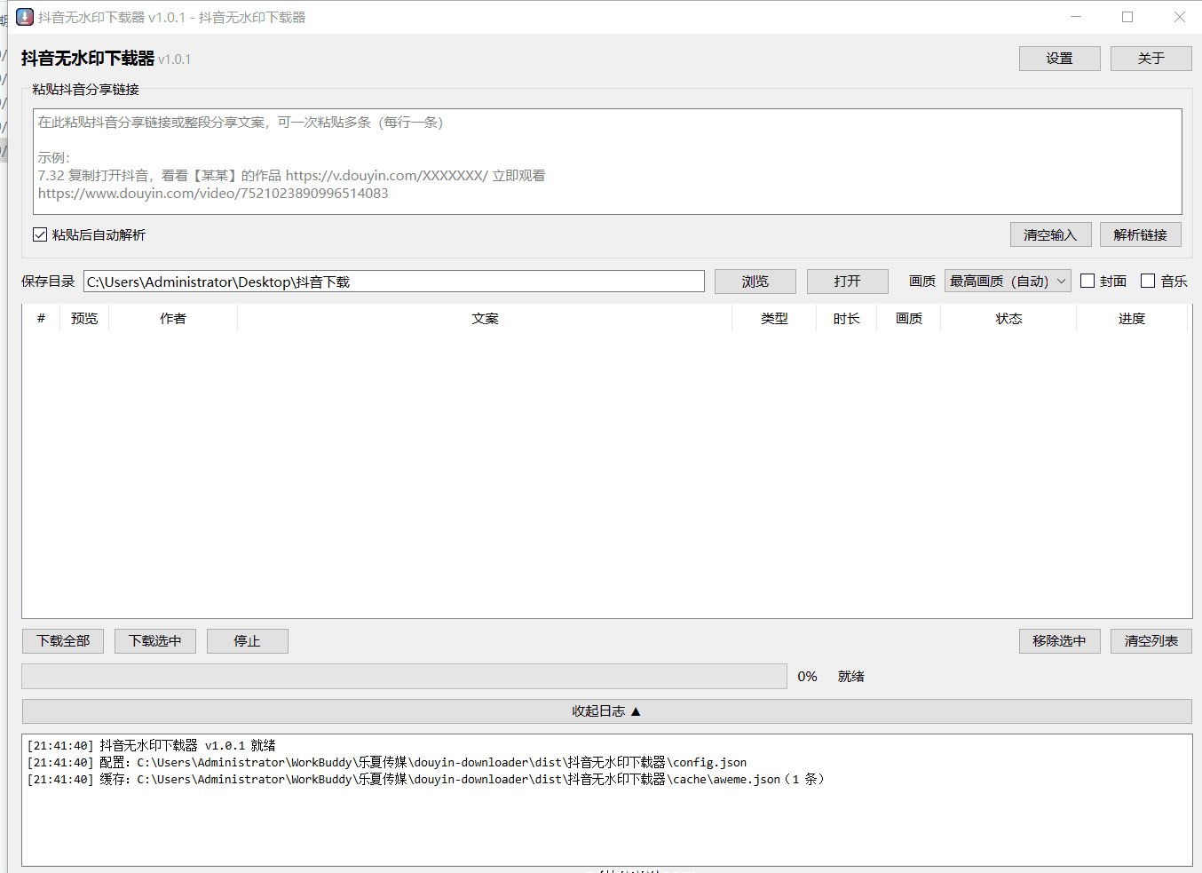
Task: Click the 画质 column header in table
Action: (x=908, y=318)
